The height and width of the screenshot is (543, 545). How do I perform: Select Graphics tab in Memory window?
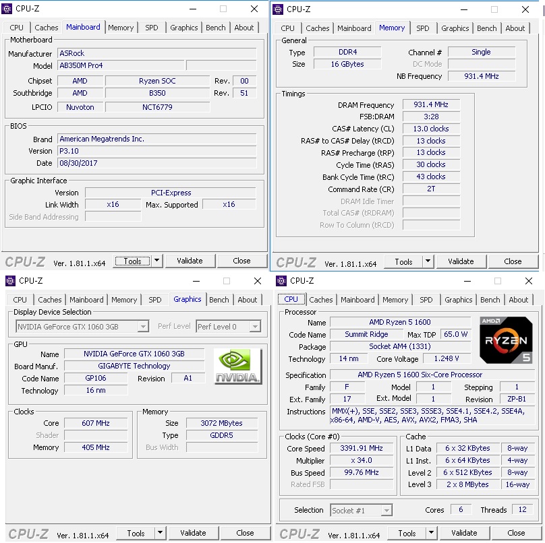pos(455,28)
